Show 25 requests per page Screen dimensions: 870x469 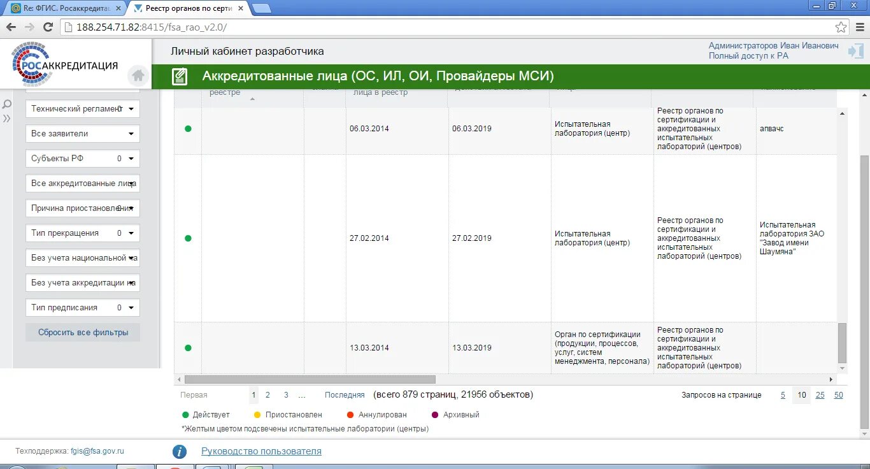tap(820, 395)
